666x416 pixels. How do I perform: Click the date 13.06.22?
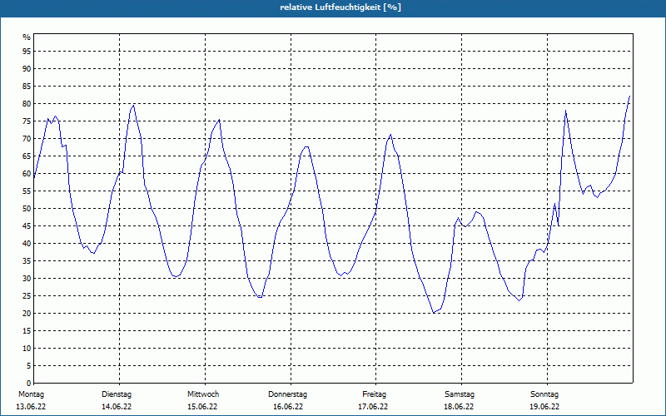(31, 407)
